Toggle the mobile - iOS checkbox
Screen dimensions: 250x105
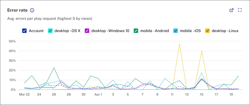pyautogui.click(x=175, y=31)
